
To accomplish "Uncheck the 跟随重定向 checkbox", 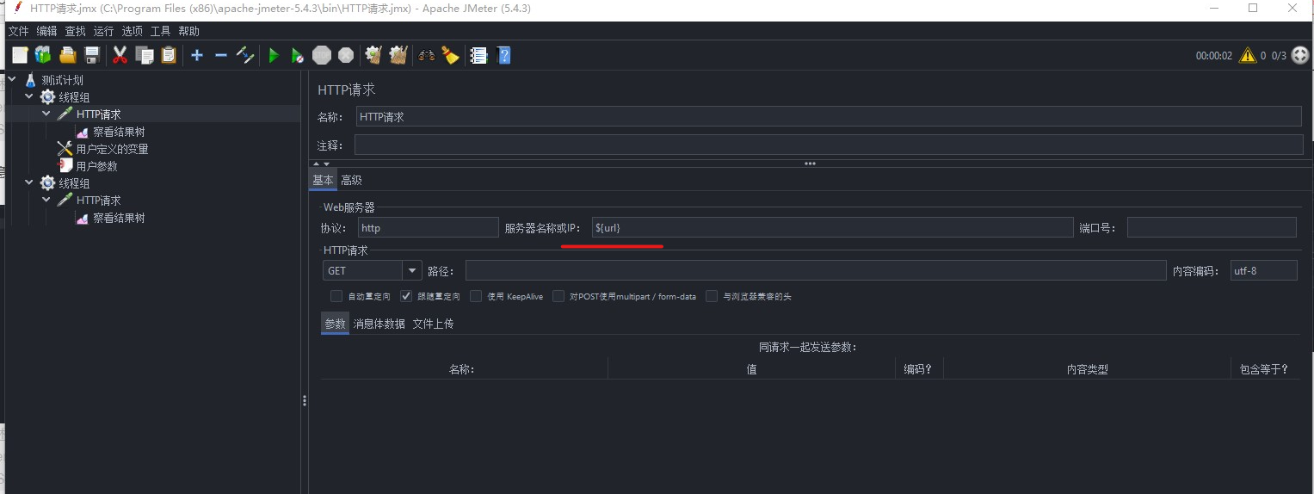I will pyautogui.click(x=406, y=296).
